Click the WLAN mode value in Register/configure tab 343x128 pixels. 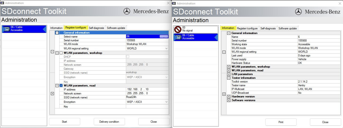pyautogui.click(x=147, y=44)
